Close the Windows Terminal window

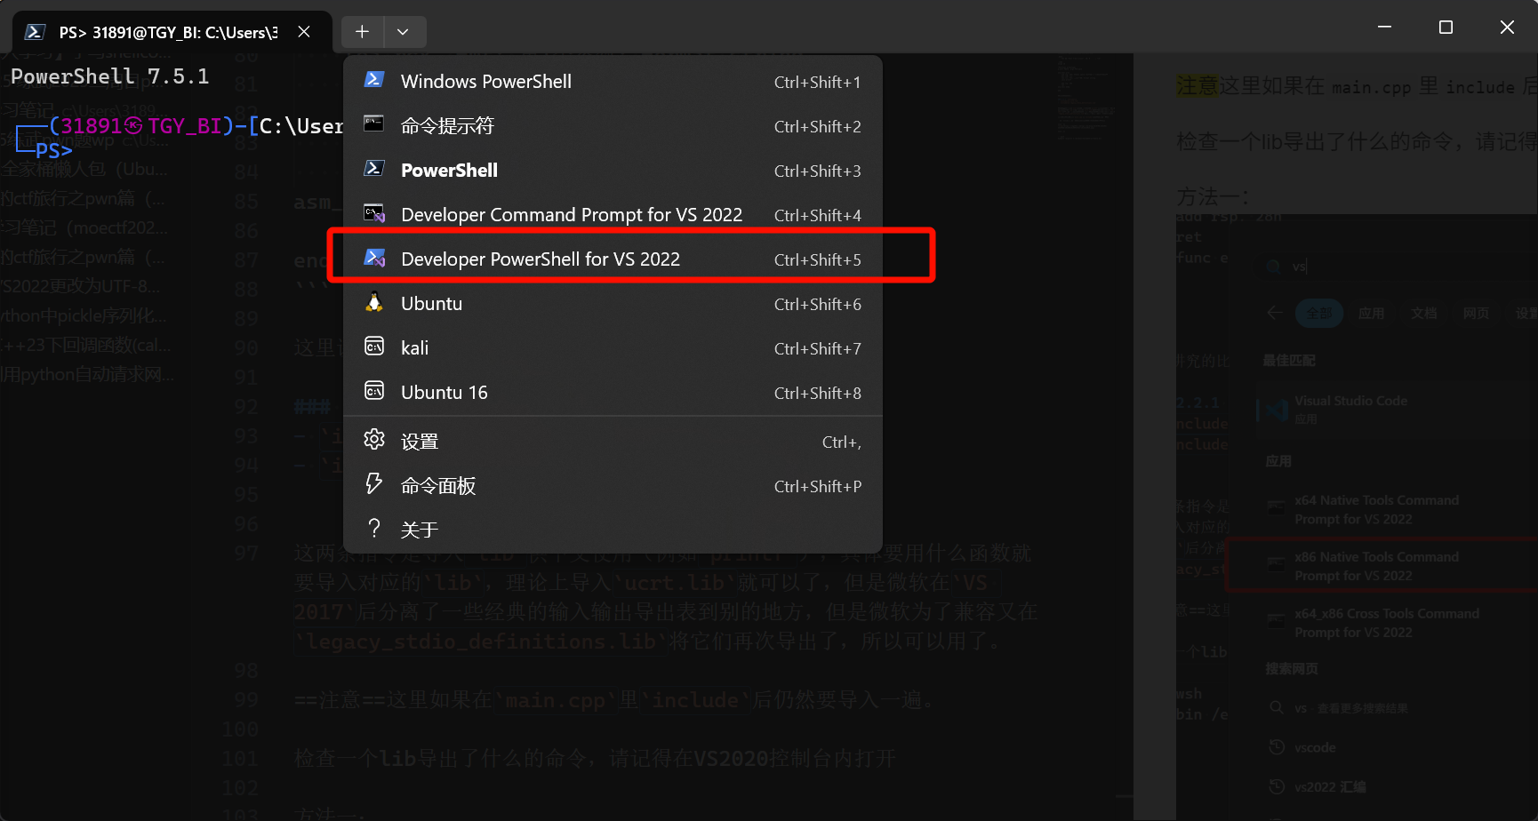(x=1507, y=27)
